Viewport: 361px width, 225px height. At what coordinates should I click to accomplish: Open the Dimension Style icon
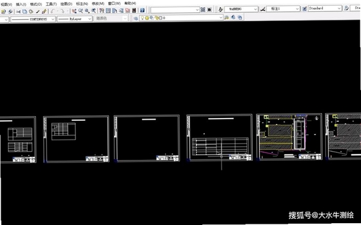[x=263, y=9]
